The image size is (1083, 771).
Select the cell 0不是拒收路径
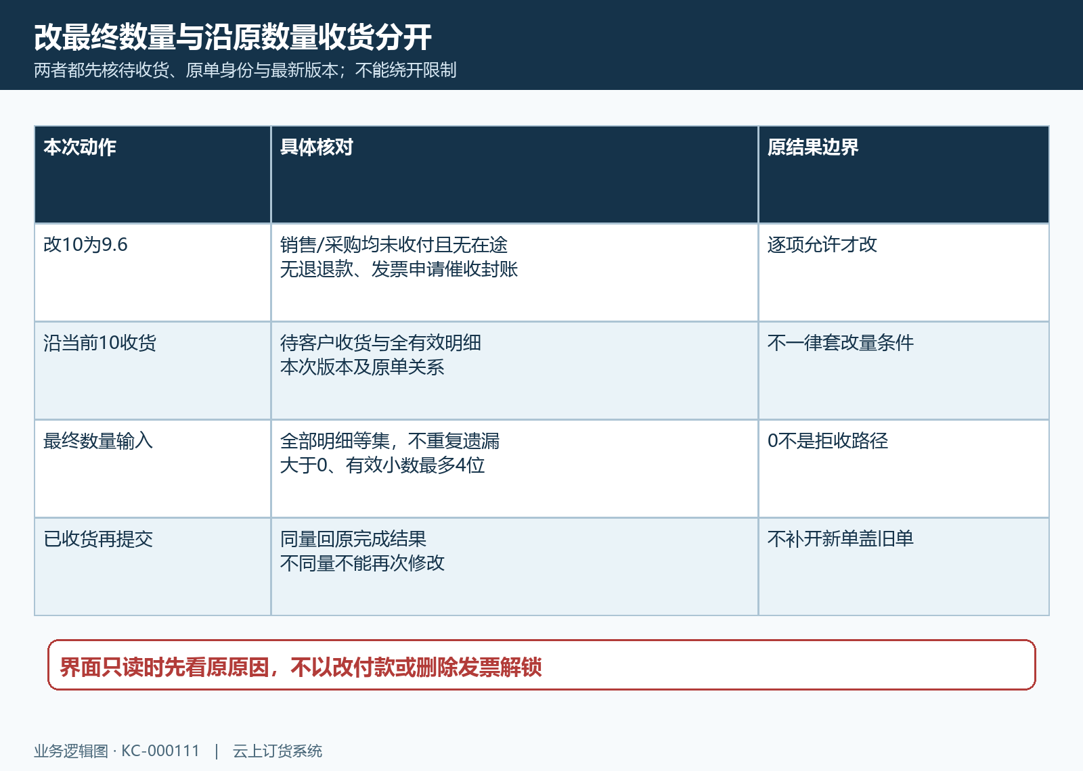[904, 469]
